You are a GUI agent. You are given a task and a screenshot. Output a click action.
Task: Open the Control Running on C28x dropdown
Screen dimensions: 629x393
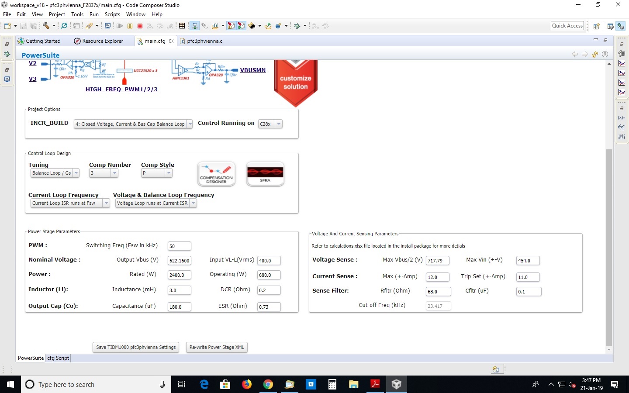pos(270,124)
